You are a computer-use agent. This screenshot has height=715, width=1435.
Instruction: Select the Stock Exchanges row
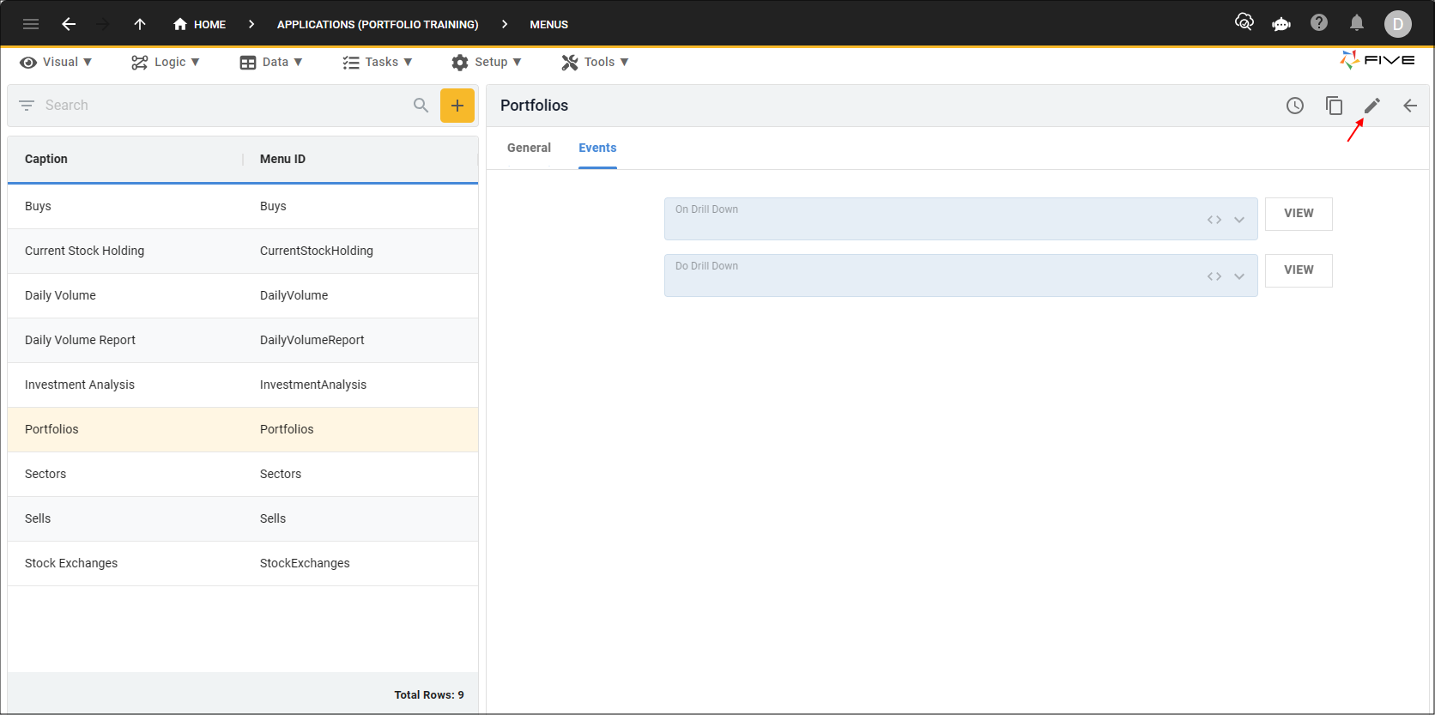pyautogui.click(x=243, y=563)
